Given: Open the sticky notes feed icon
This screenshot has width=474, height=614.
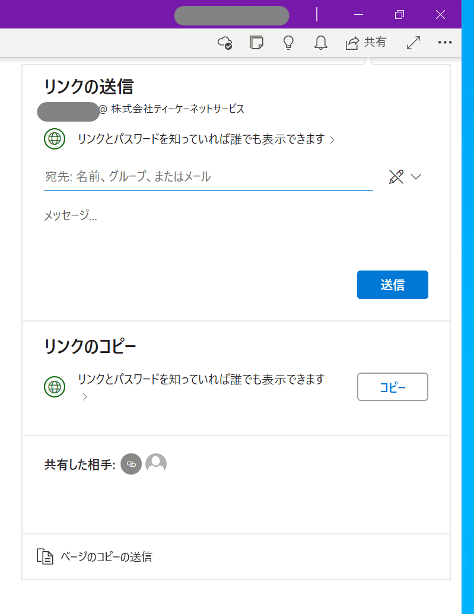Looking at the screenshot, I should click(x=257, y=43).
